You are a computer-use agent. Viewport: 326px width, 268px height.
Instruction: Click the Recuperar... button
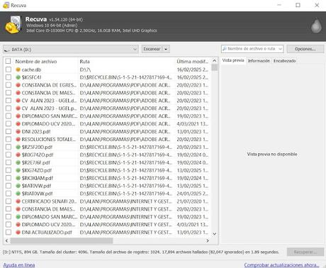click(305, 252)
